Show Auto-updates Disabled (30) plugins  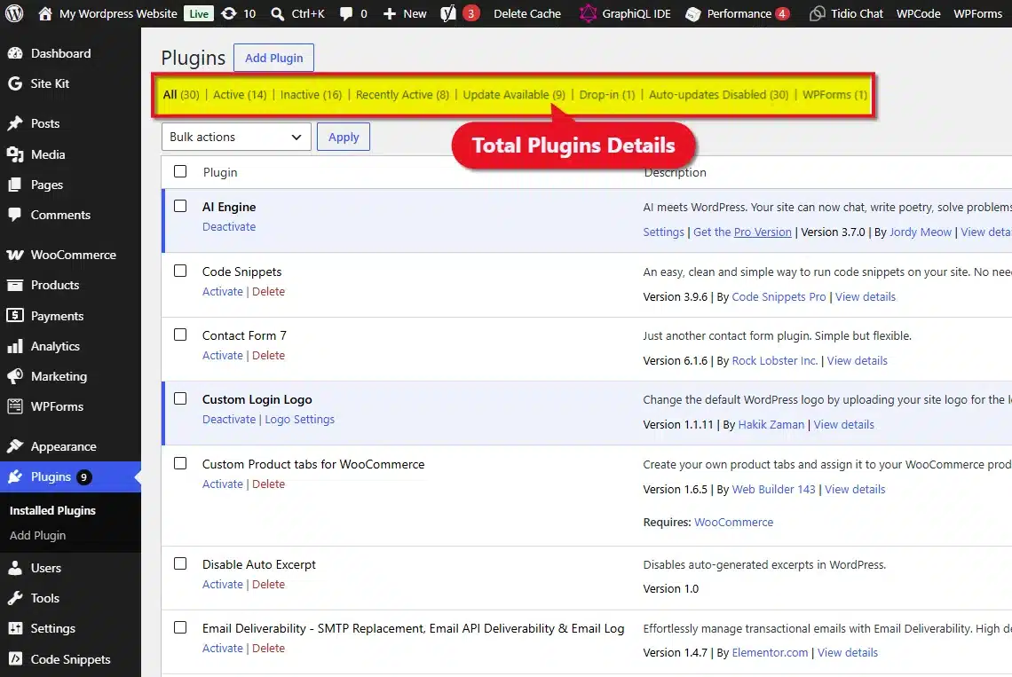718,95
